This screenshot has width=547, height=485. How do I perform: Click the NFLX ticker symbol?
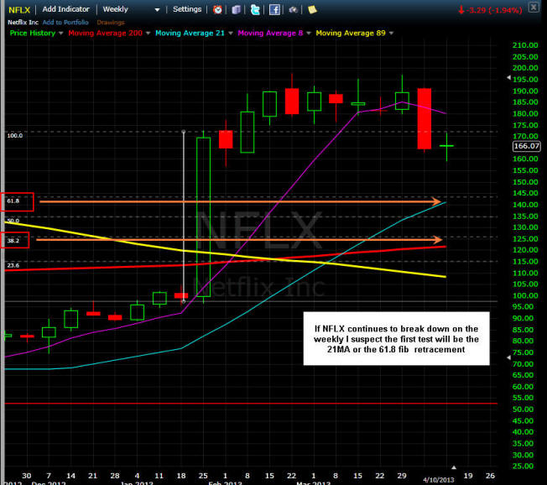point(19,10)
